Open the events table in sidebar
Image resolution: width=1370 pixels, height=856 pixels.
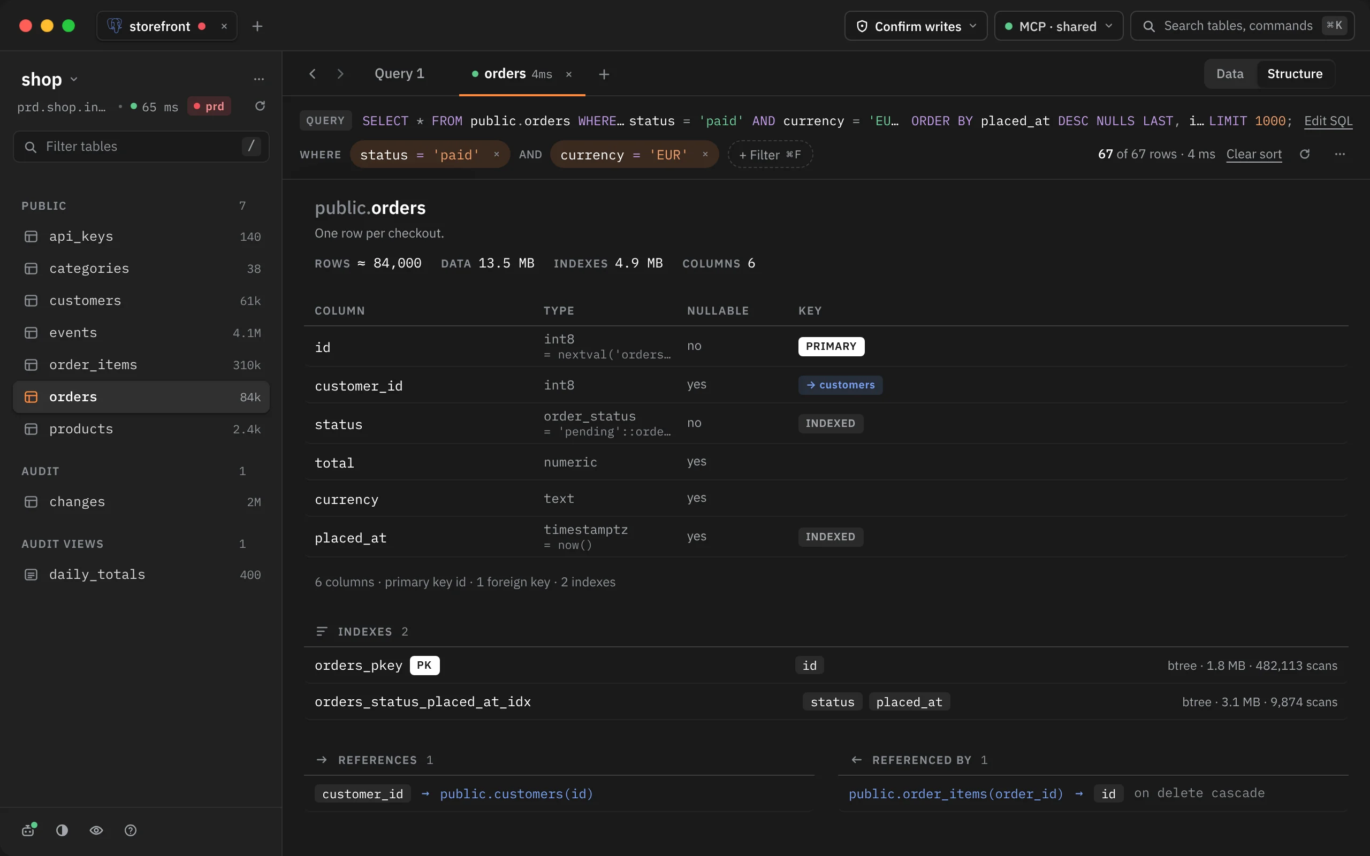pos(141,333)
